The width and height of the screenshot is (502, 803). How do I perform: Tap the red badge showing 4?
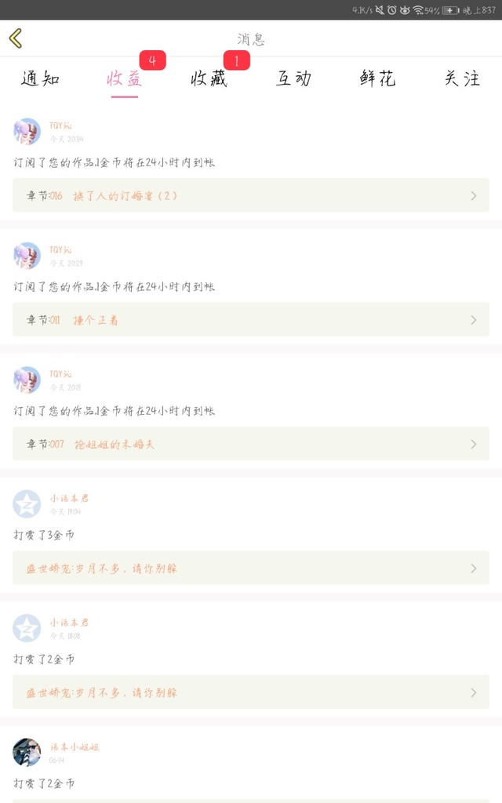152,60
